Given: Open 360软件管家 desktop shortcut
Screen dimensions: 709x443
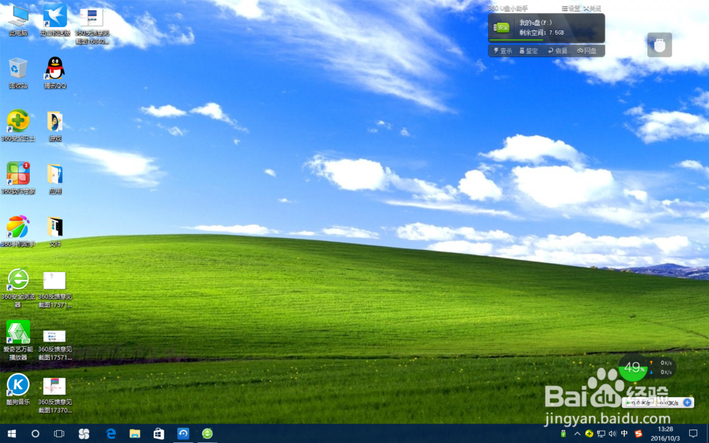Looking at the screenshot, I should [x=18, y=179].
